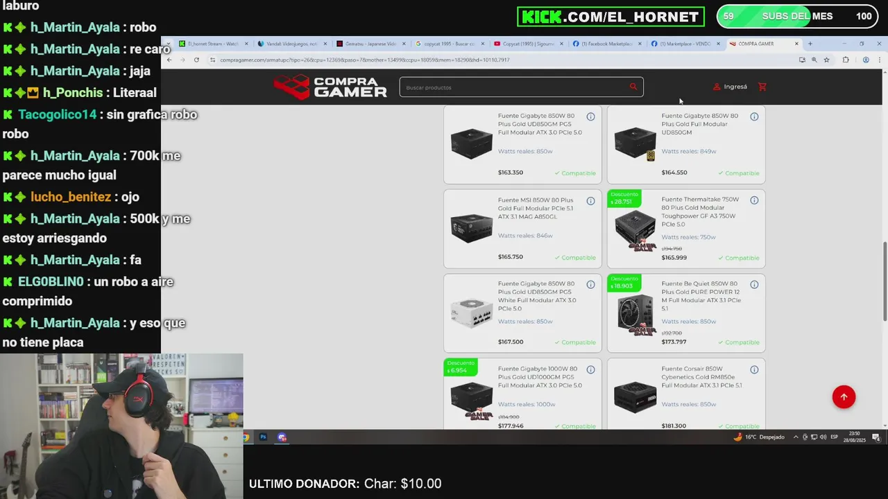This screenshot has width=888, height=499.
Task: Click browser back arrow
Action: 169,60
